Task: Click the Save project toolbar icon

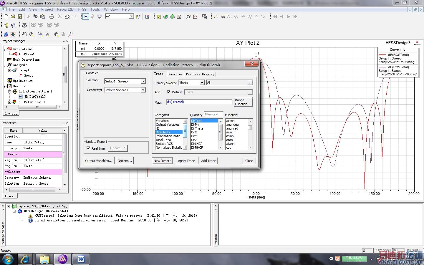Action: coord(20,16)
